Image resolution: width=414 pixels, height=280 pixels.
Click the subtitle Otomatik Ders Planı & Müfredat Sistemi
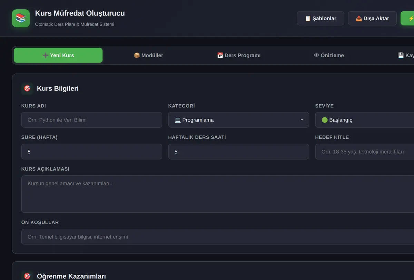pos(75,24)
